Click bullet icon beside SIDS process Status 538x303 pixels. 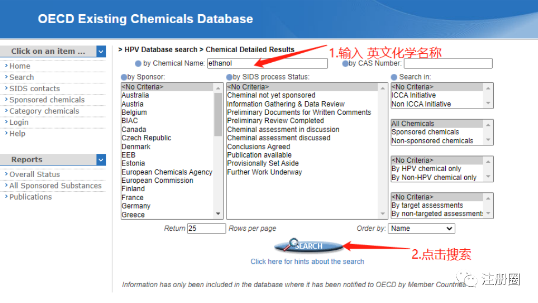click(229, 77)
